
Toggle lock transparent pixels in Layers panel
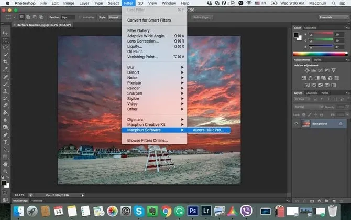coord(304,114)
